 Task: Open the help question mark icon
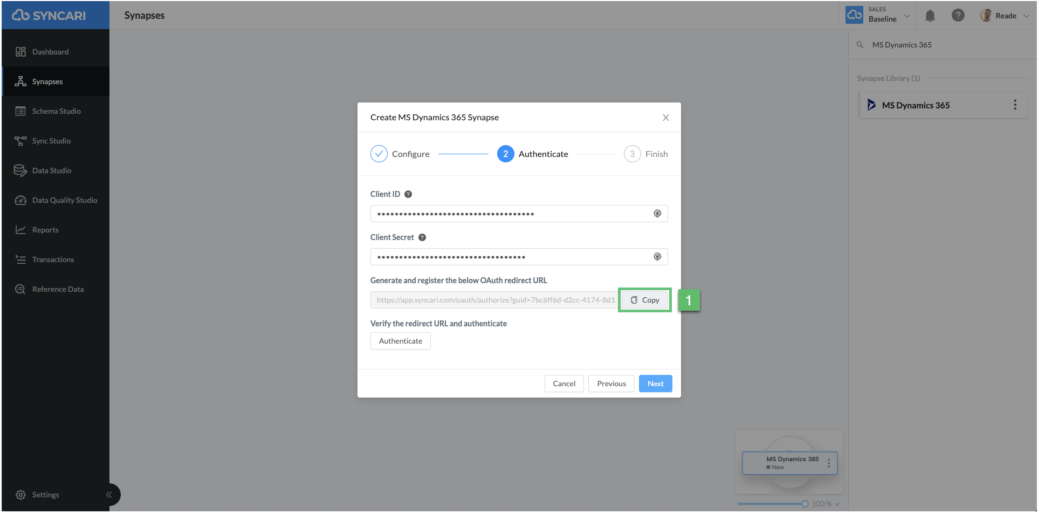click(x=958, y=15)
